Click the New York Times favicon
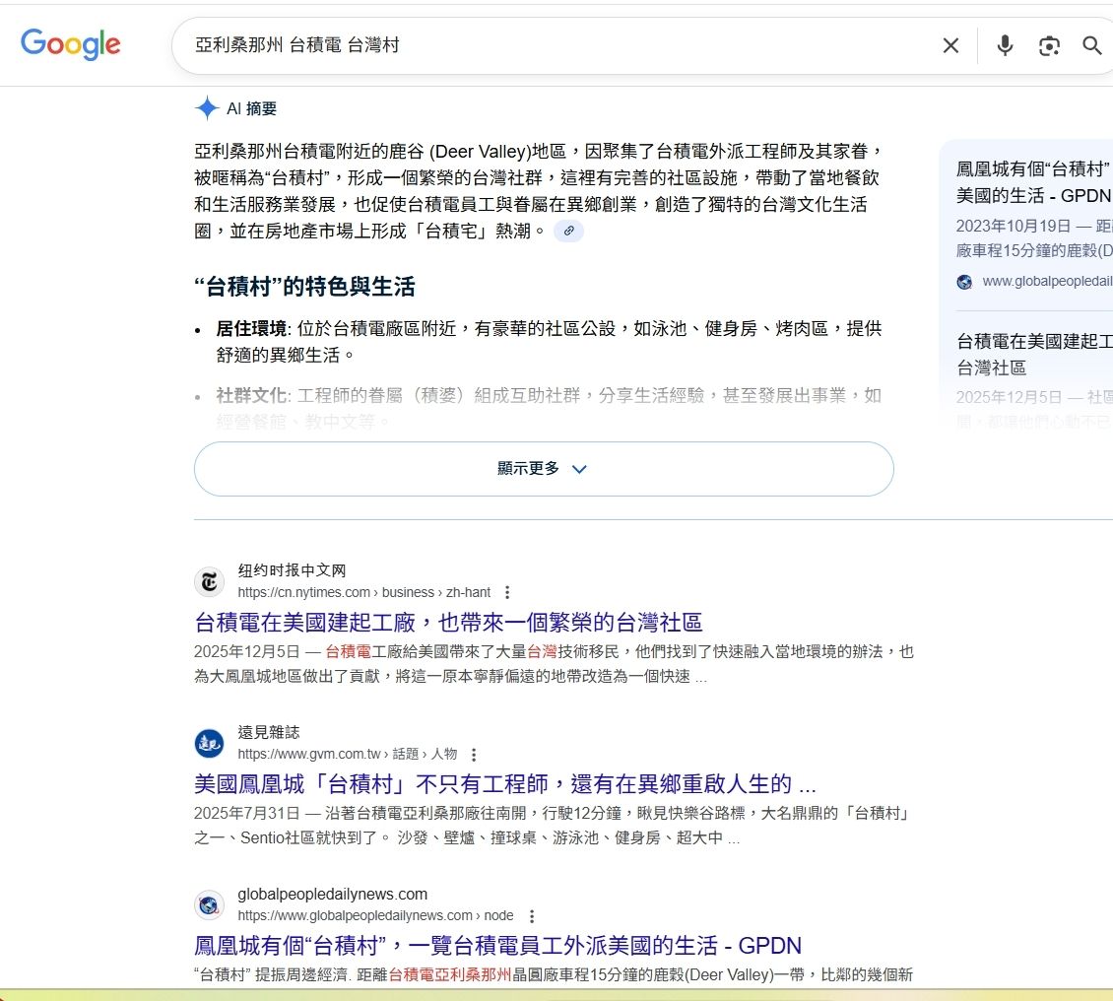1113x1001 pixels. 209,581
